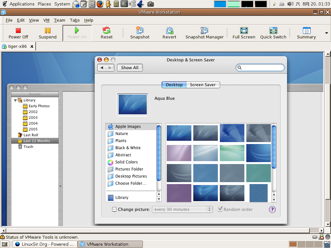Viewport: 331px width, 248px height.
Task: Click the Revert toolbar icon
Action: pos(169,33)
